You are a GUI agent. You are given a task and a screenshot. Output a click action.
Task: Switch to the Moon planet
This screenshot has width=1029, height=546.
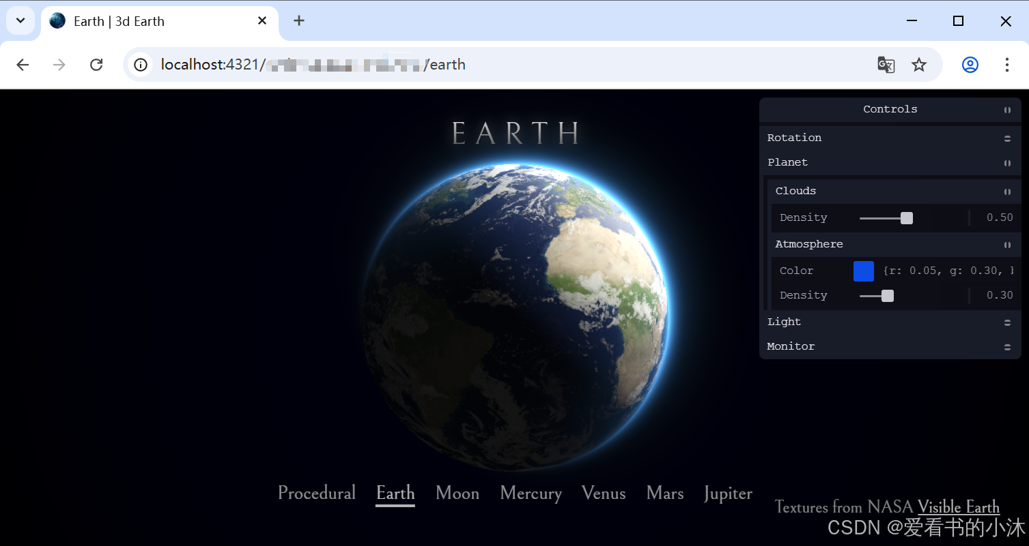click(457, 494)
